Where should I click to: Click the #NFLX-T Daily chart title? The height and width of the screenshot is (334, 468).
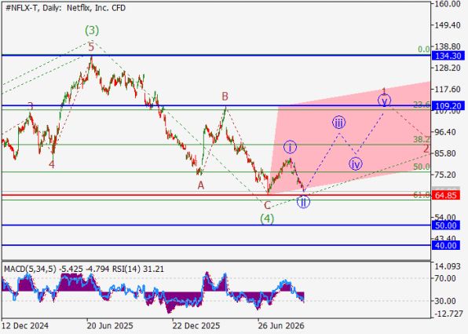coord(66,8)
